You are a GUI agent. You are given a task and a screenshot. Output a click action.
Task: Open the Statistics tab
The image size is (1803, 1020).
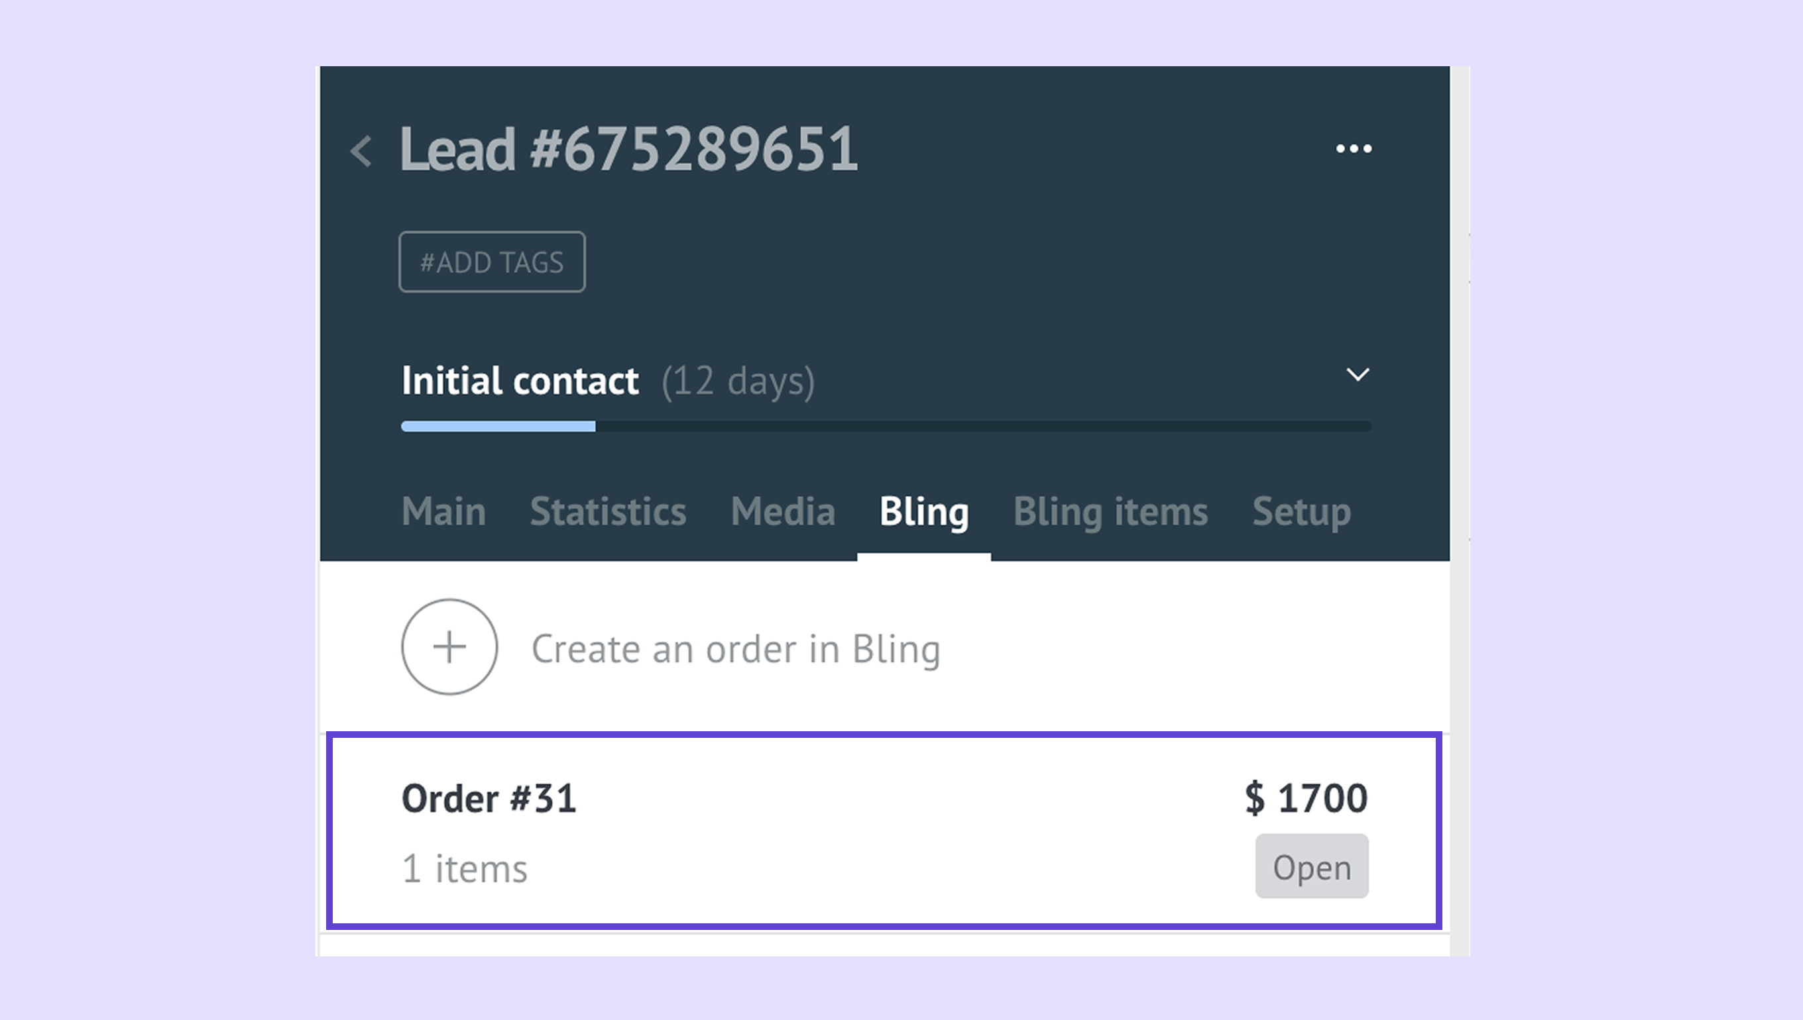[608, 511]
